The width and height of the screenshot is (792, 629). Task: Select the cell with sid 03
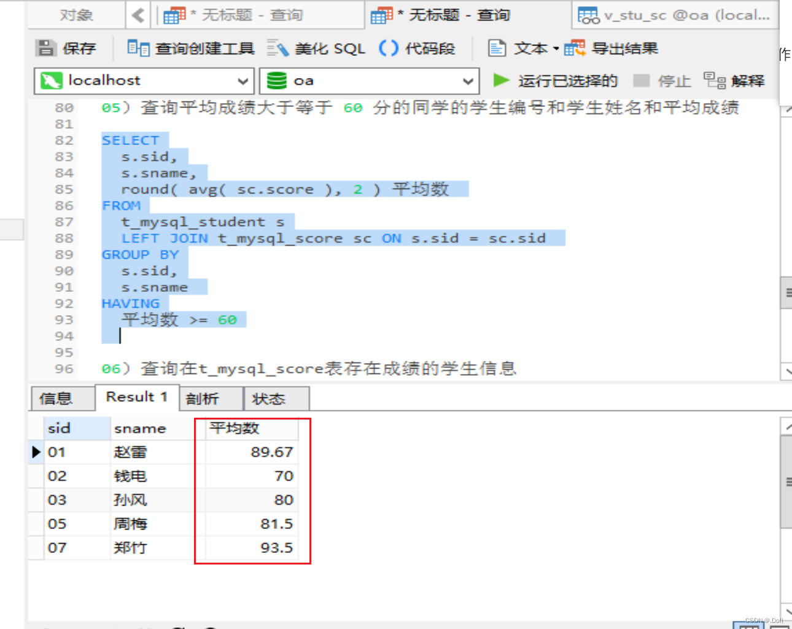click(77, 500)
